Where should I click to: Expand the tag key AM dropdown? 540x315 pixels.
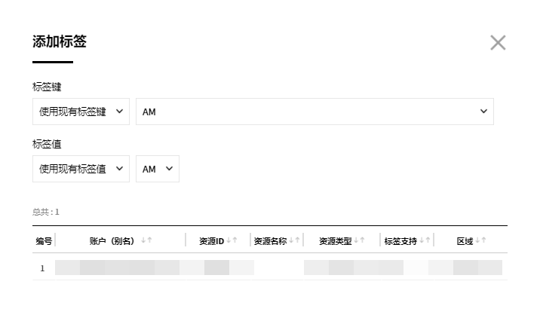(314, 112)
